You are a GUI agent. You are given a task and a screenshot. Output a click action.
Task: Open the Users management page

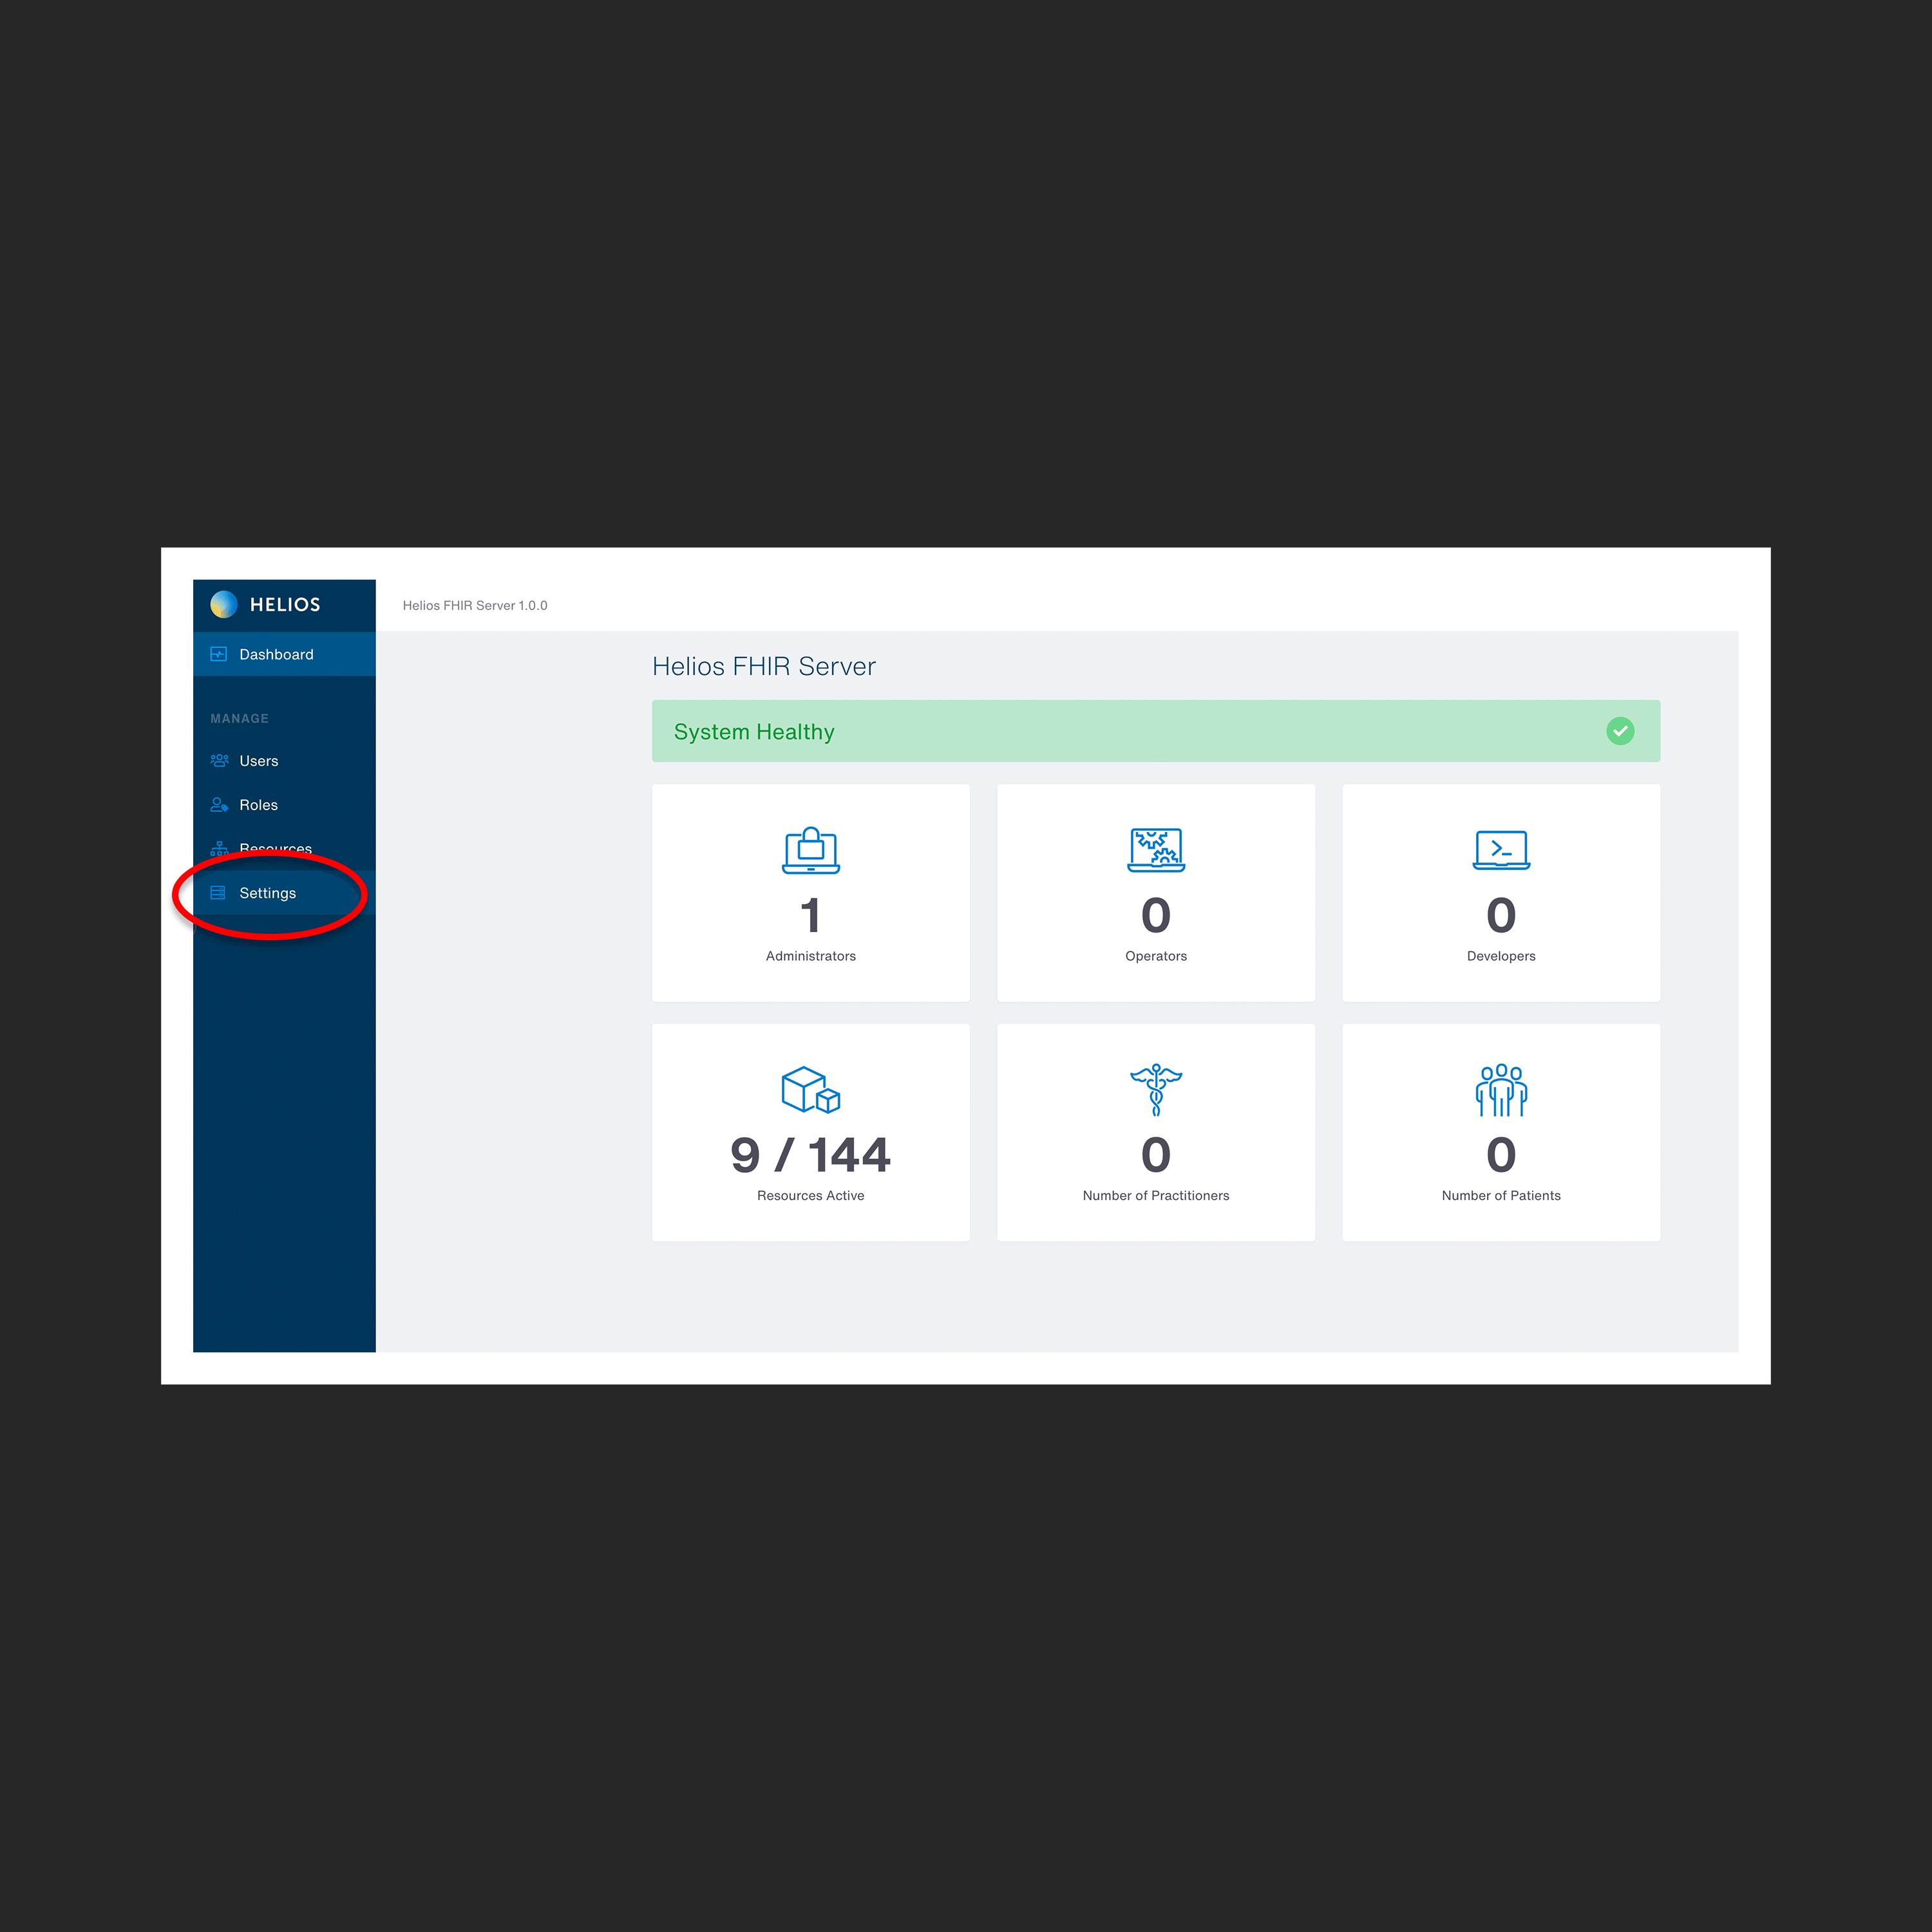(x=284, y=761)
